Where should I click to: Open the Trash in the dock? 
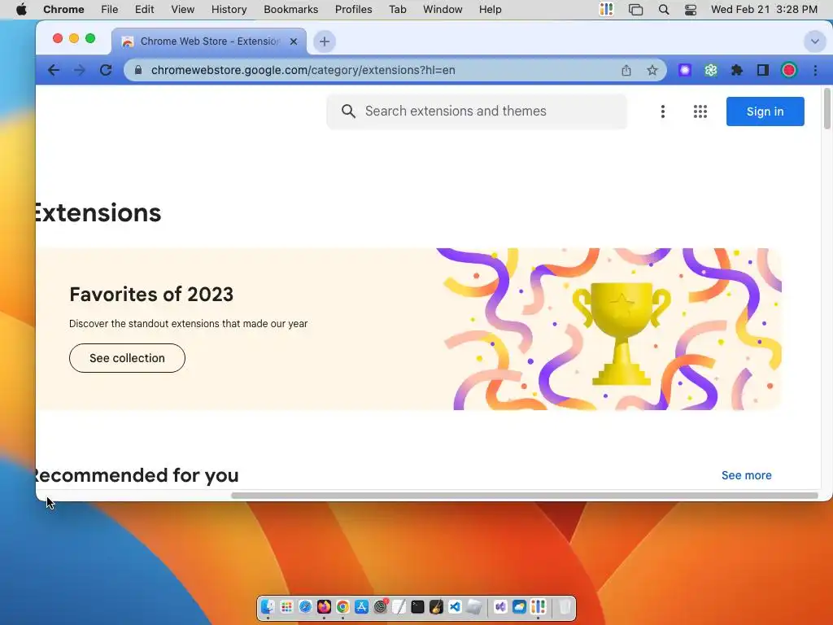(565, 606)
